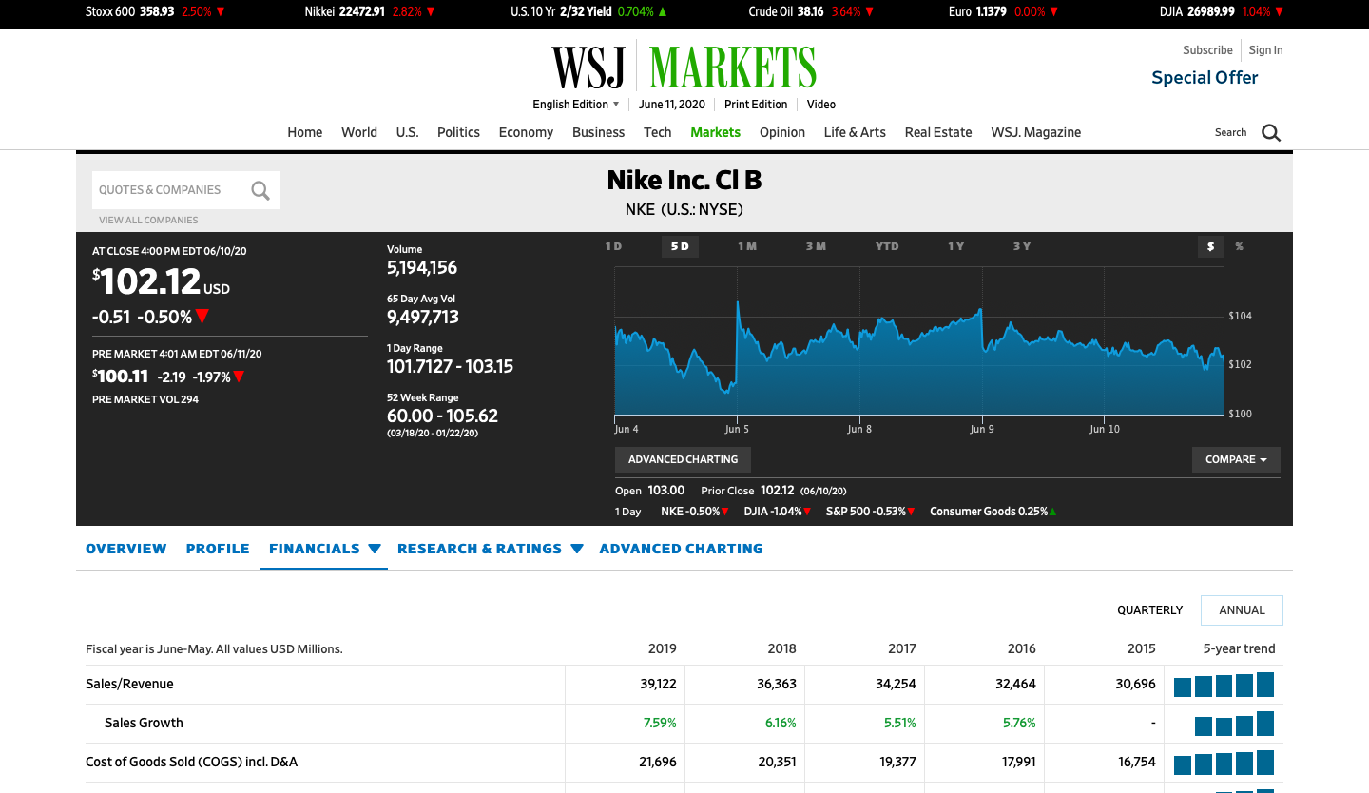The height and width of the screenshot is (793, 1369).
Task: Set chart range to 1M
Action: (747, 246)
